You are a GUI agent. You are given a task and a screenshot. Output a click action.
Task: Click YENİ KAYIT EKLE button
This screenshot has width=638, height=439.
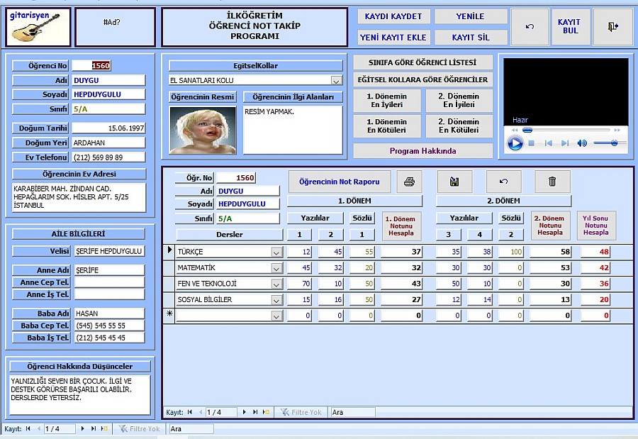393,37
